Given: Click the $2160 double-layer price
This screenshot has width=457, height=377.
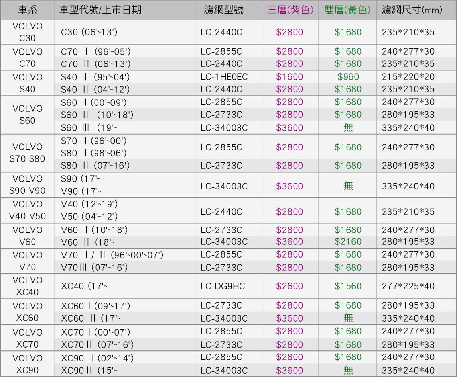Looking at the screenshot, I should coord(348,242).
